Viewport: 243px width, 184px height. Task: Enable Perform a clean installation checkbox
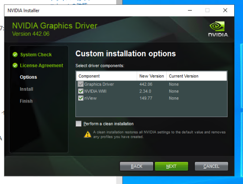tap(79, 124)
